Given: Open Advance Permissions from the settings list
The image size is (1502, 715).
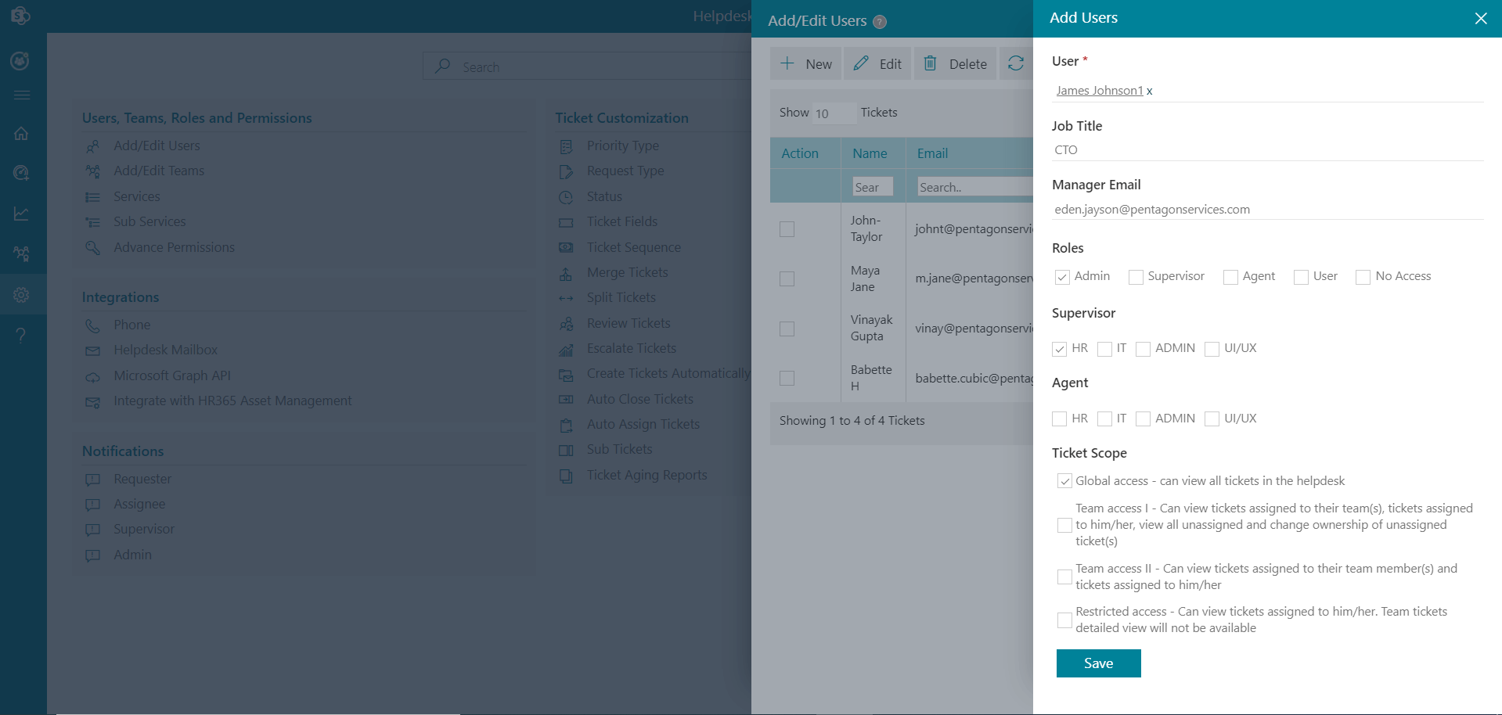Looking at the screenshot, I should pyautogui.click(x=174, y=247).
